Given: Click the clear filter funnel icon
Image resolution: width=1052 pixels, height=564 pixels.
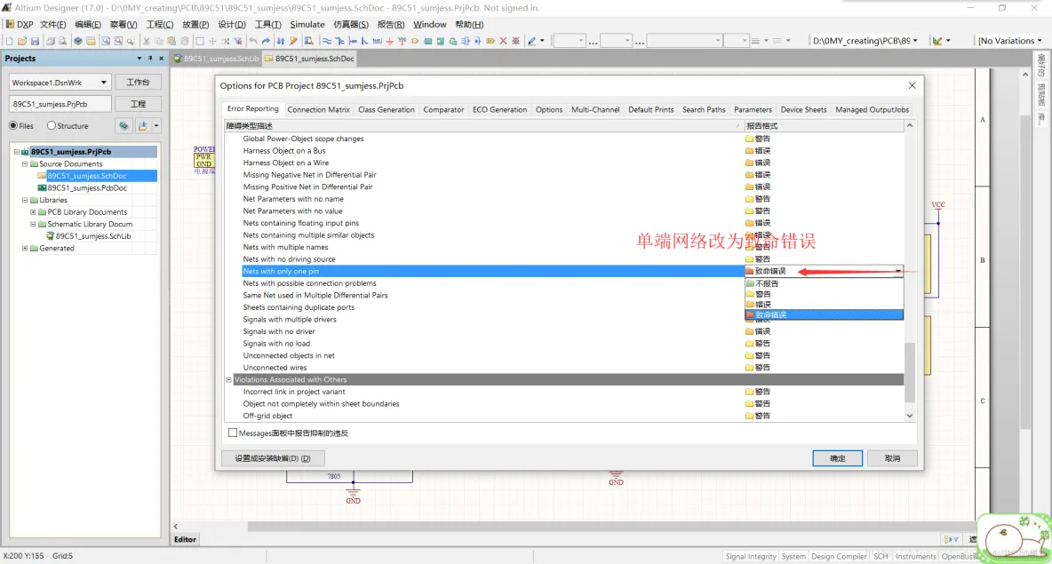Looking at the screenshot, I should click(237, 41).
